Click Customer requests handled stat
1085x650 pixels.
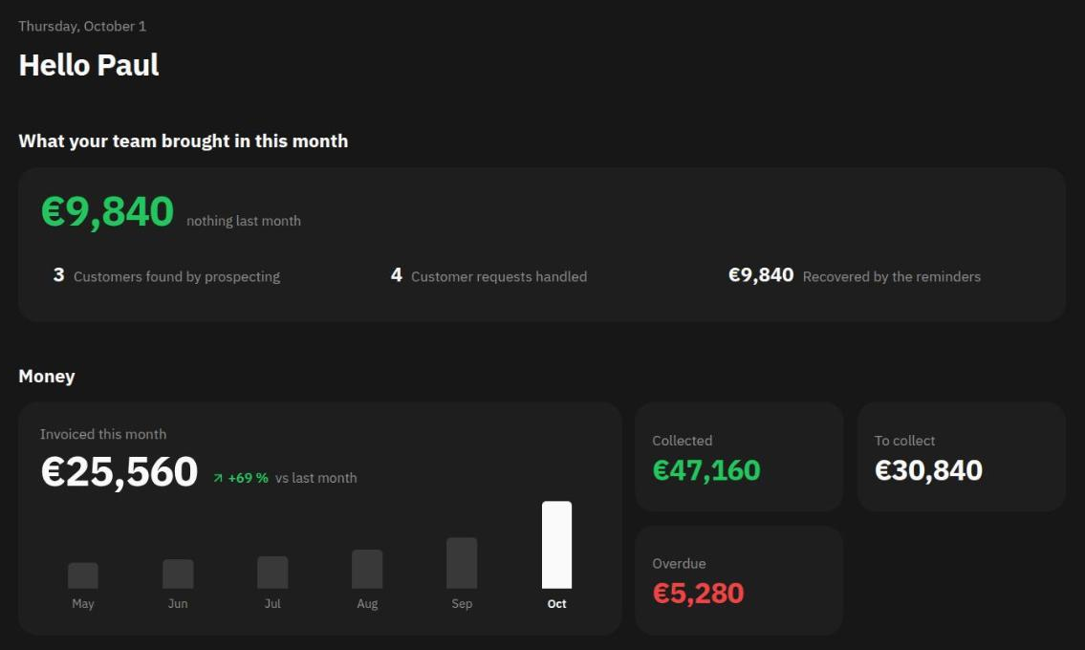point(488,275)
